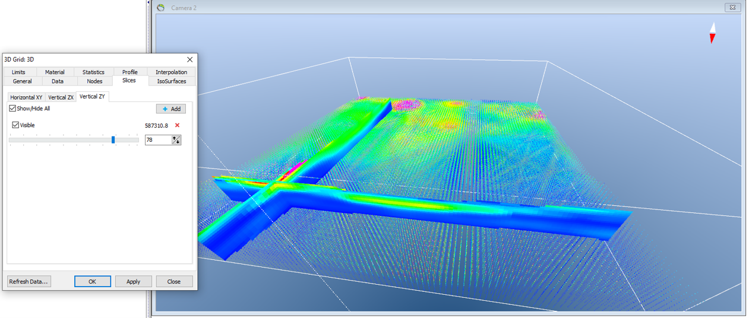Close the 3D Grid dialog with X
This screenshot has width=749, height=318.
coord(190,59)
